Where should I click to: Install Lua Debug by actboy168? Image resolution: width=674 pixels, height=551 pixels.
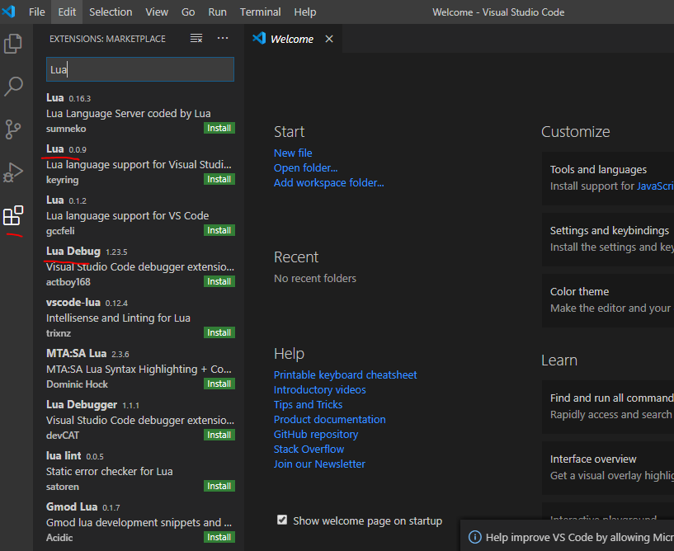click(219, 281)
